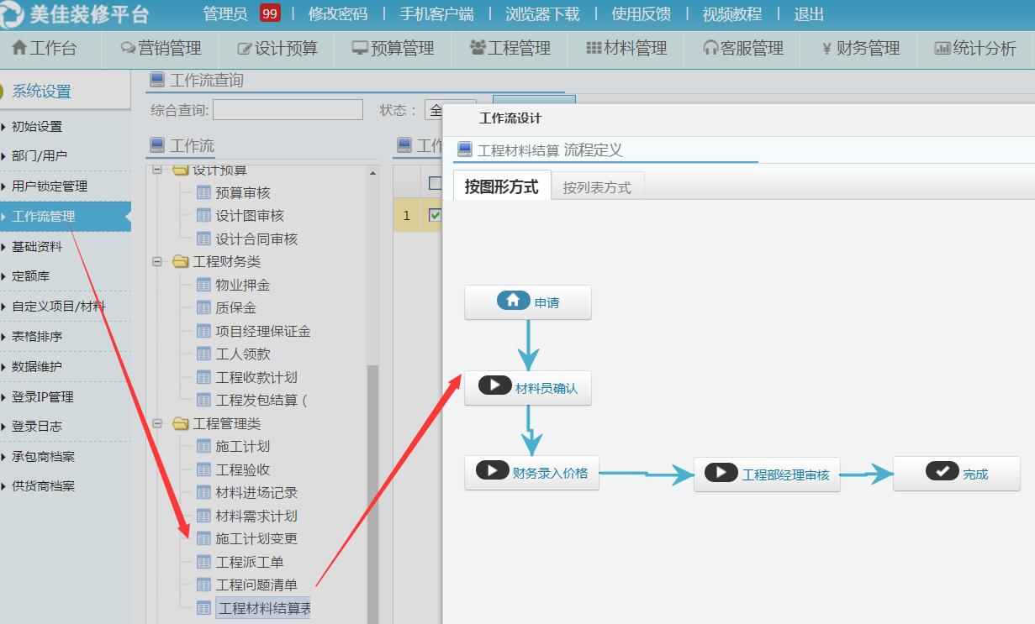Click the 工程管理类 folder icon

pos(181,424)
